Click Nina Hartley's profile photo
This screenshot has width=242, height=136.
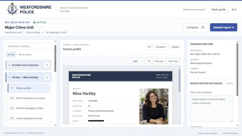[x=154, y=106]
